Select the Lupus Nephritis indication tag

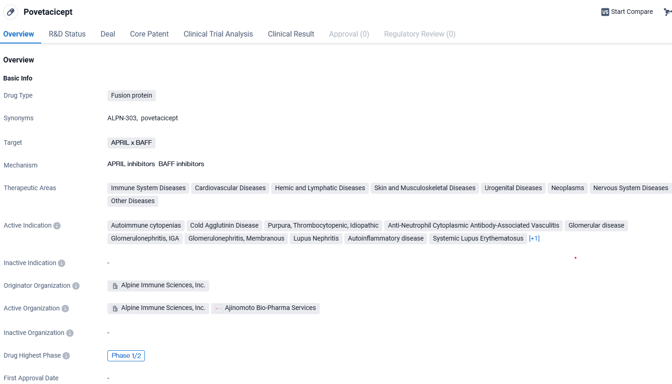pos(317,239)
